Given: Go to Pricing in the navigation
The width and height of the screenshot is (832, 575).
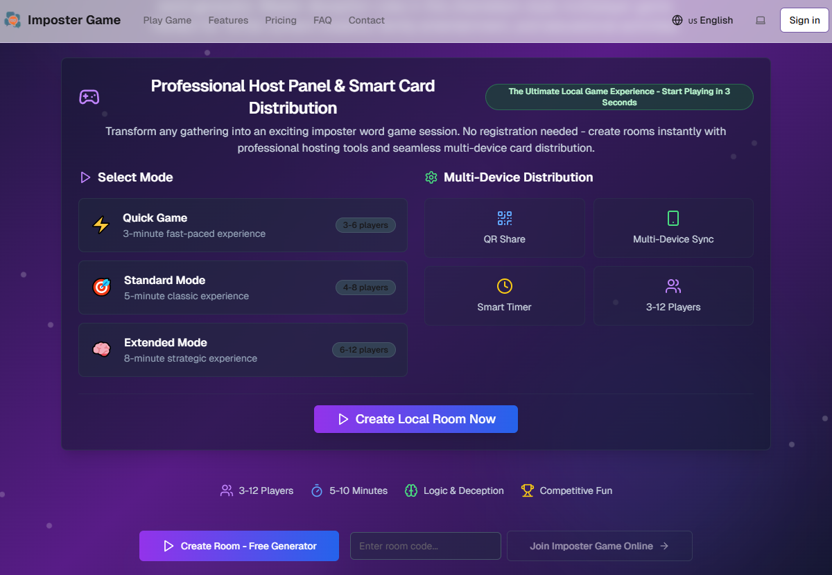Looking at the screenshot, I should 280,20.
